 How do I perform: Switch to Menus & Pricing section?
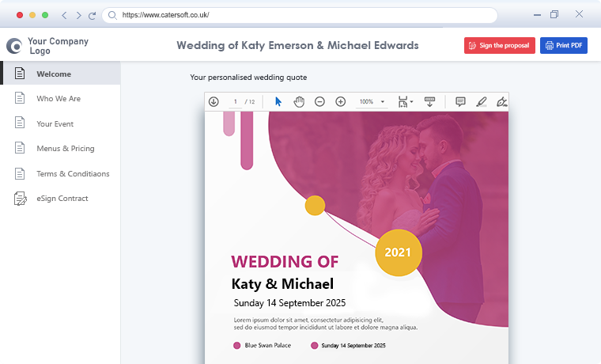coord(65,149)
